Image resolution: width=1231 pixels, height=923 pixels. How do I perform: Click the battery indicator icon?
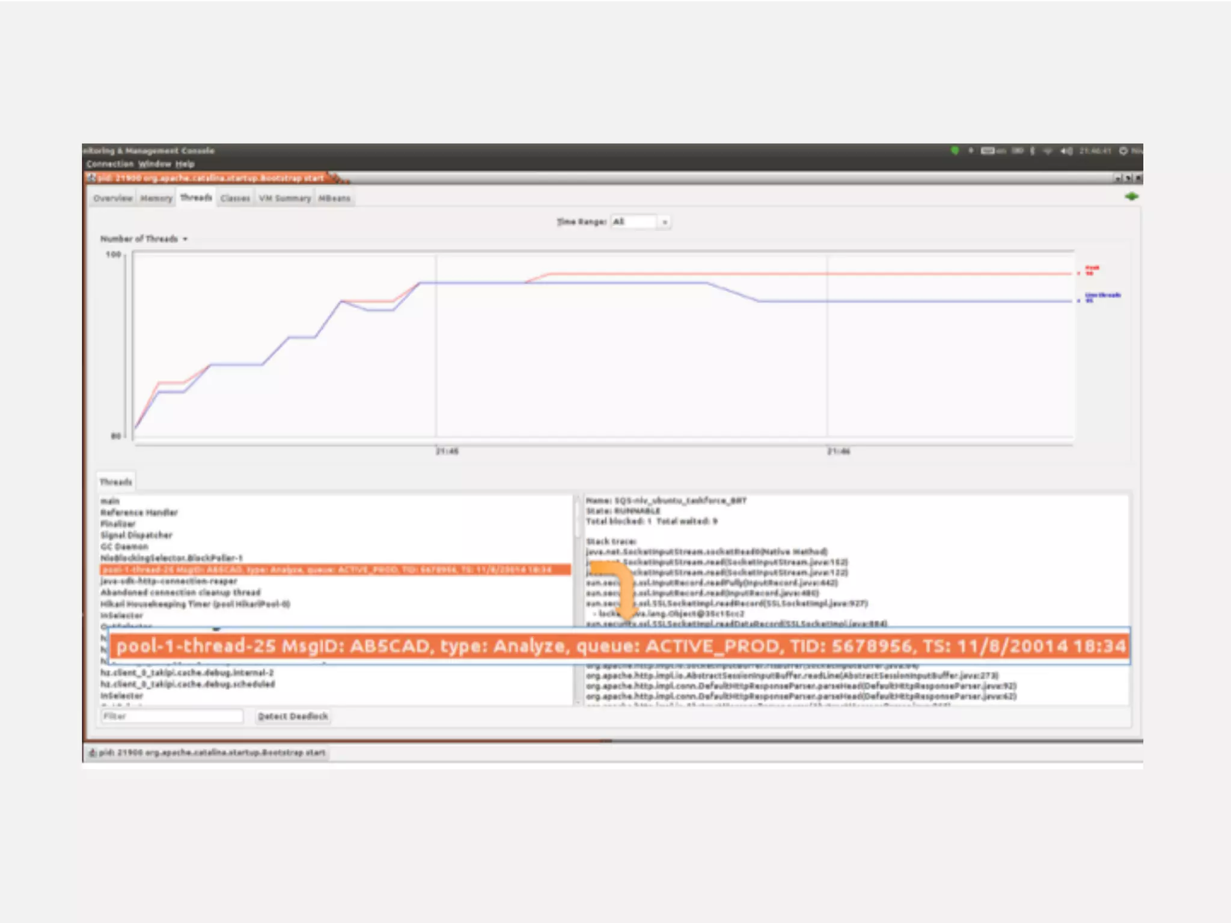click(x=1017, y=151)
